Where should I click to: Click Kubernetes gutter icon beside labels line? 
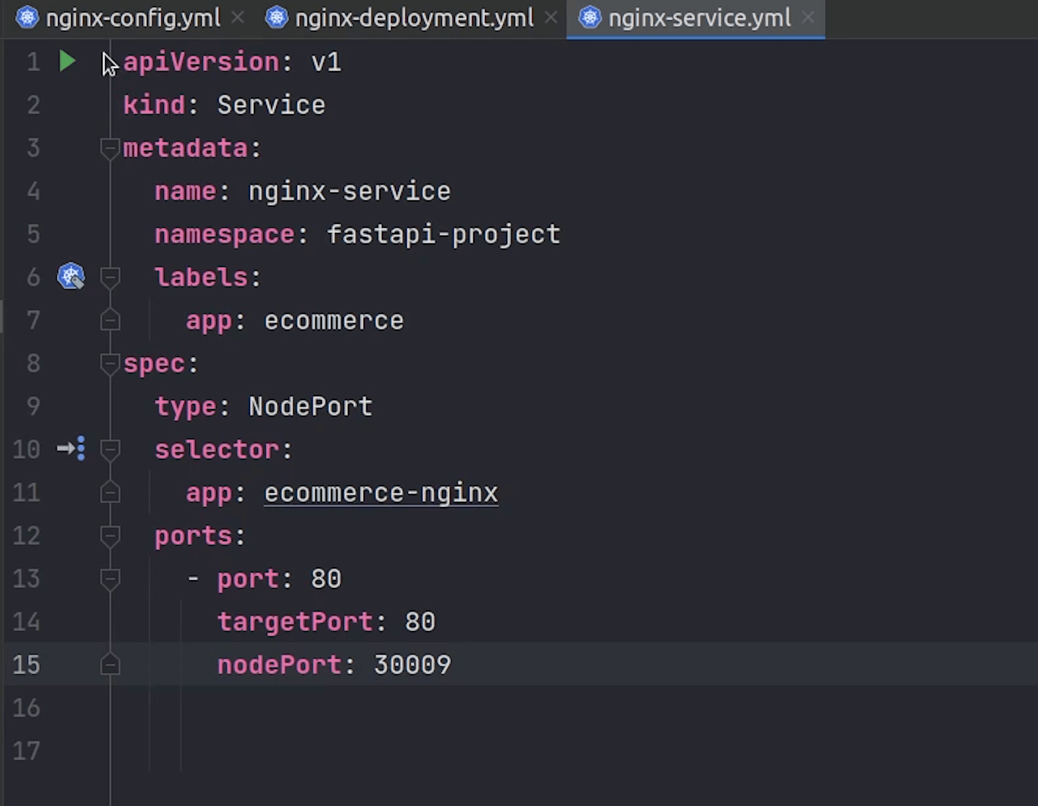71,276
